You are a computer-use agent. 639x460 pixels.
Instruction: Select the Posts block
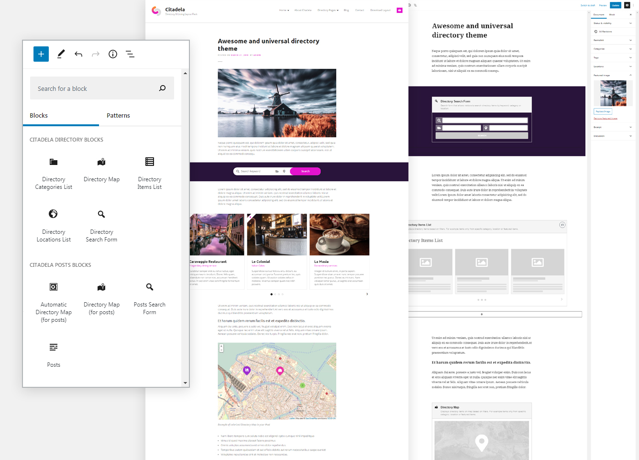tap(53, 354)
